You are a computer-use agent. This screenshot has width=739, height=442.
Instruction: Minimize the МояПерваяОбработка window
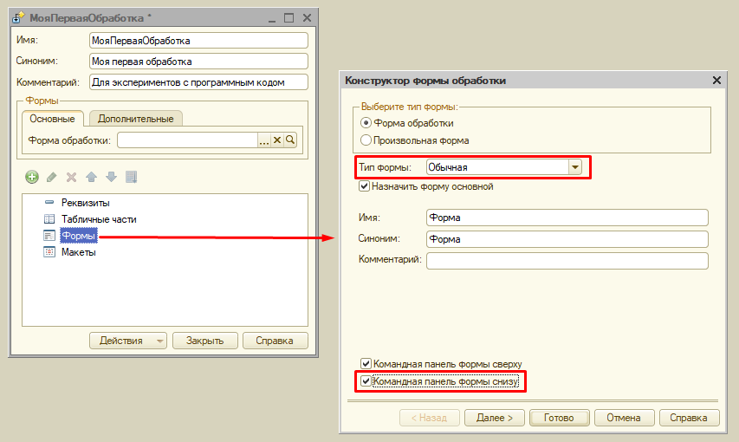coord(272,19)
